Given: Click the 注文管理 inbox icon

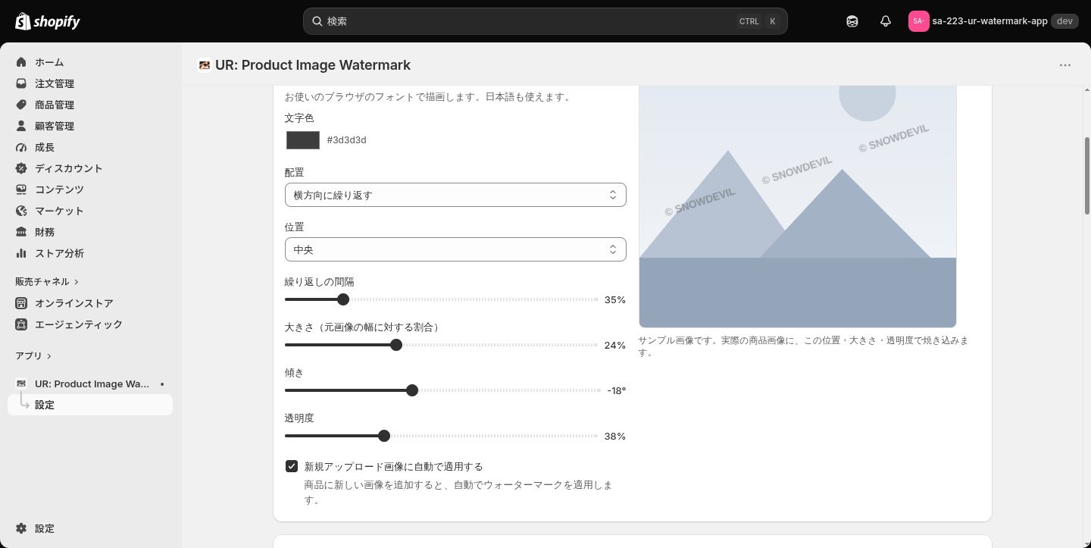Looking at the screenshot, I should [x=21, y=83].
